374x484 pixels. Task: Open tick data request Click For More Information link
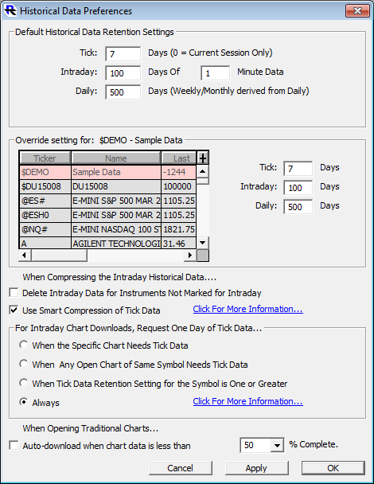point(247,401)
